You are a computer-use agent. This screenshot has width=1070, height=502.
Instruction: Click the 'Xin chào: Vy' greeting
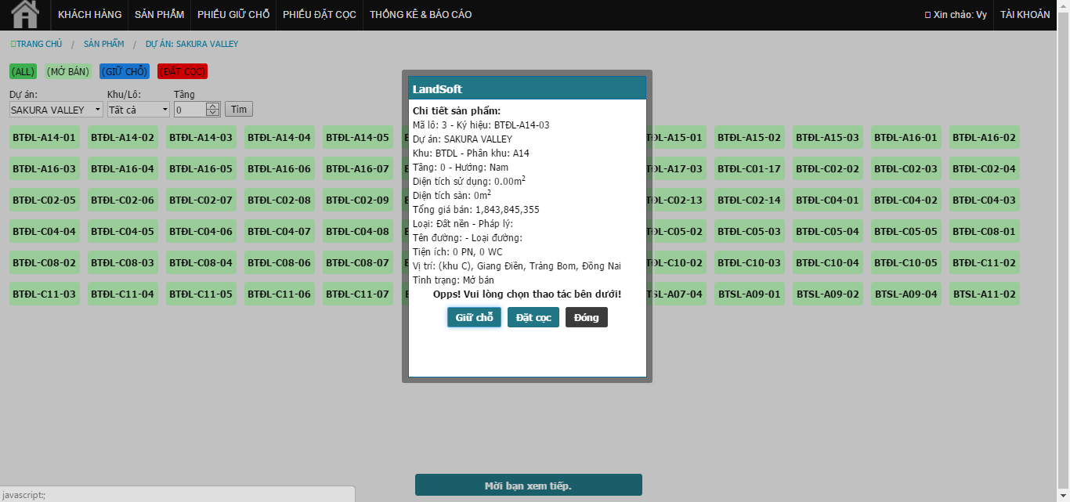[x=956, y=15]
